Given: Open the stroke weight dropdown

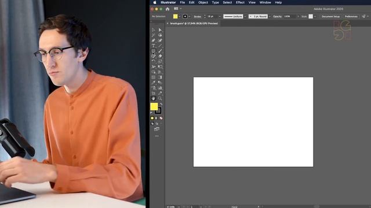Looking at the screenshot, I should 220,17.
